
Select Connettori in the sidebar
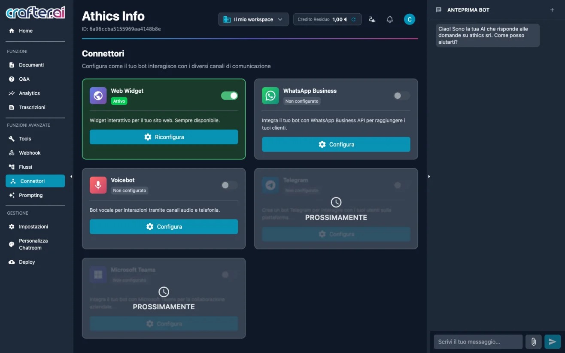pos(35,181)
